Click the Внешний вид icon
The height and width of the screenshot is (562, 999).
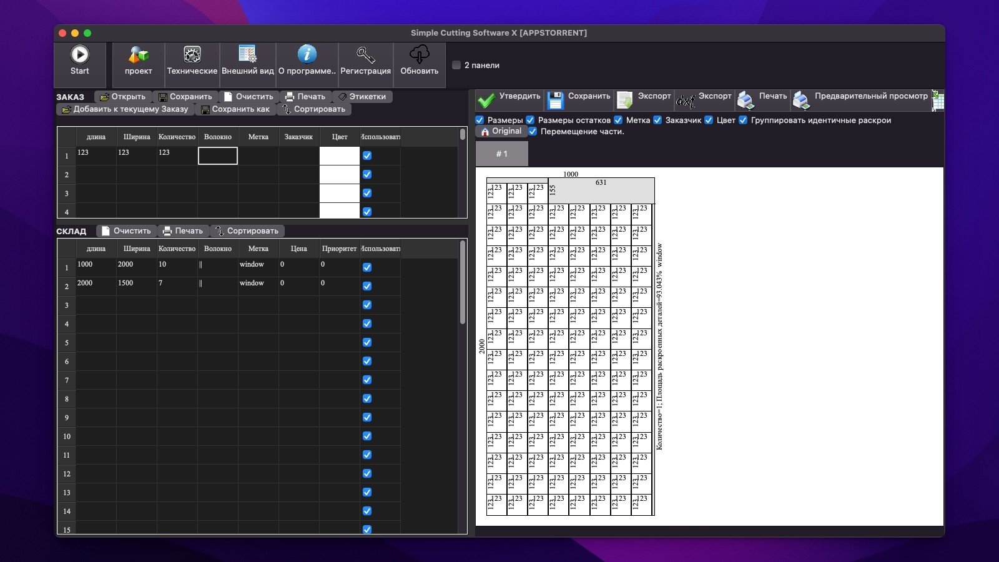(x=247, y=55)
